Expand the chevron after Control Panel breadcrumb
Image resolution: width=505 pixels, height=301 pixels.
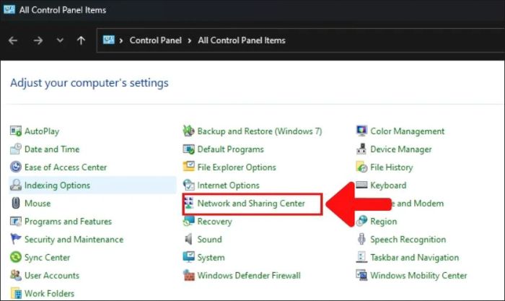191,40
